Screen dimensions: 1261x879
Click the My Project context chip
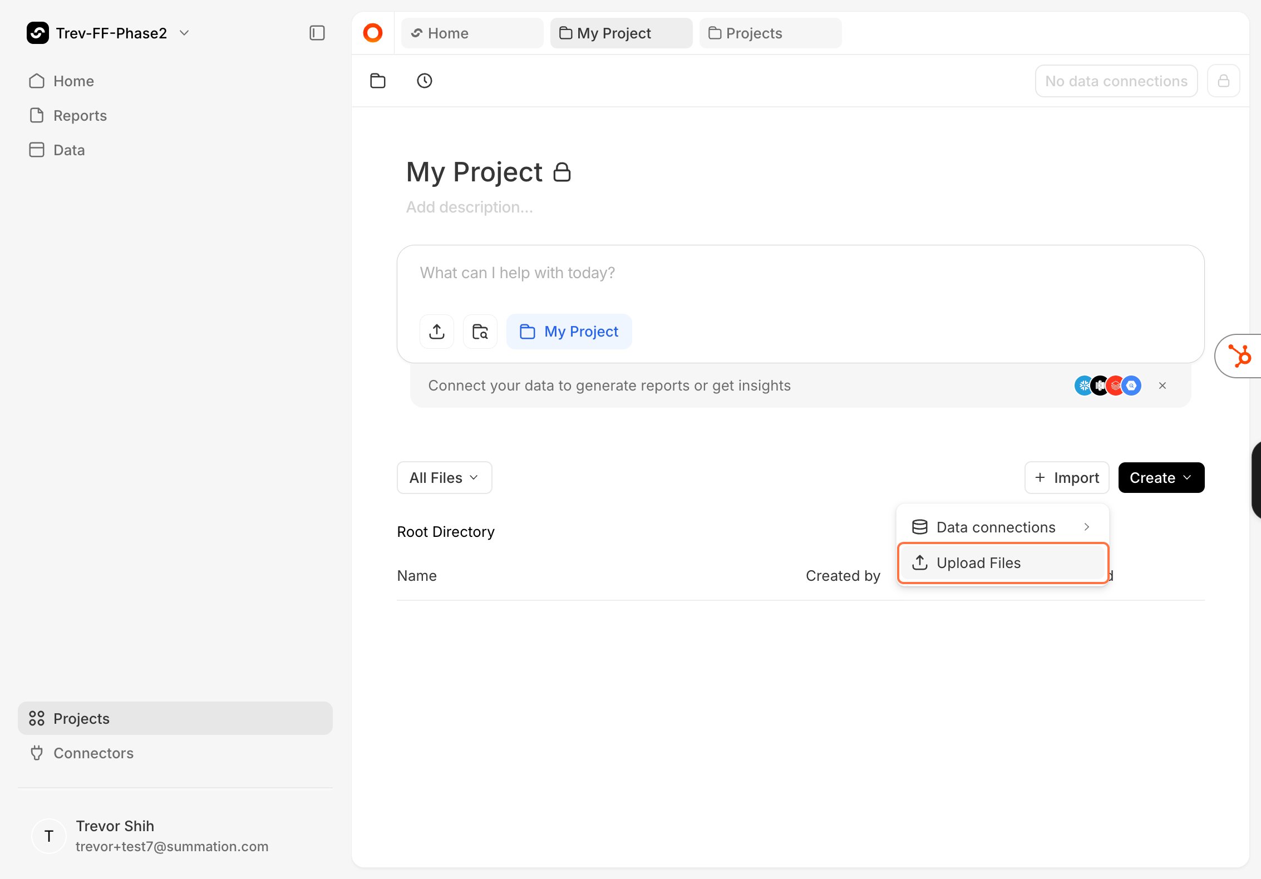(x=569, y=332)
